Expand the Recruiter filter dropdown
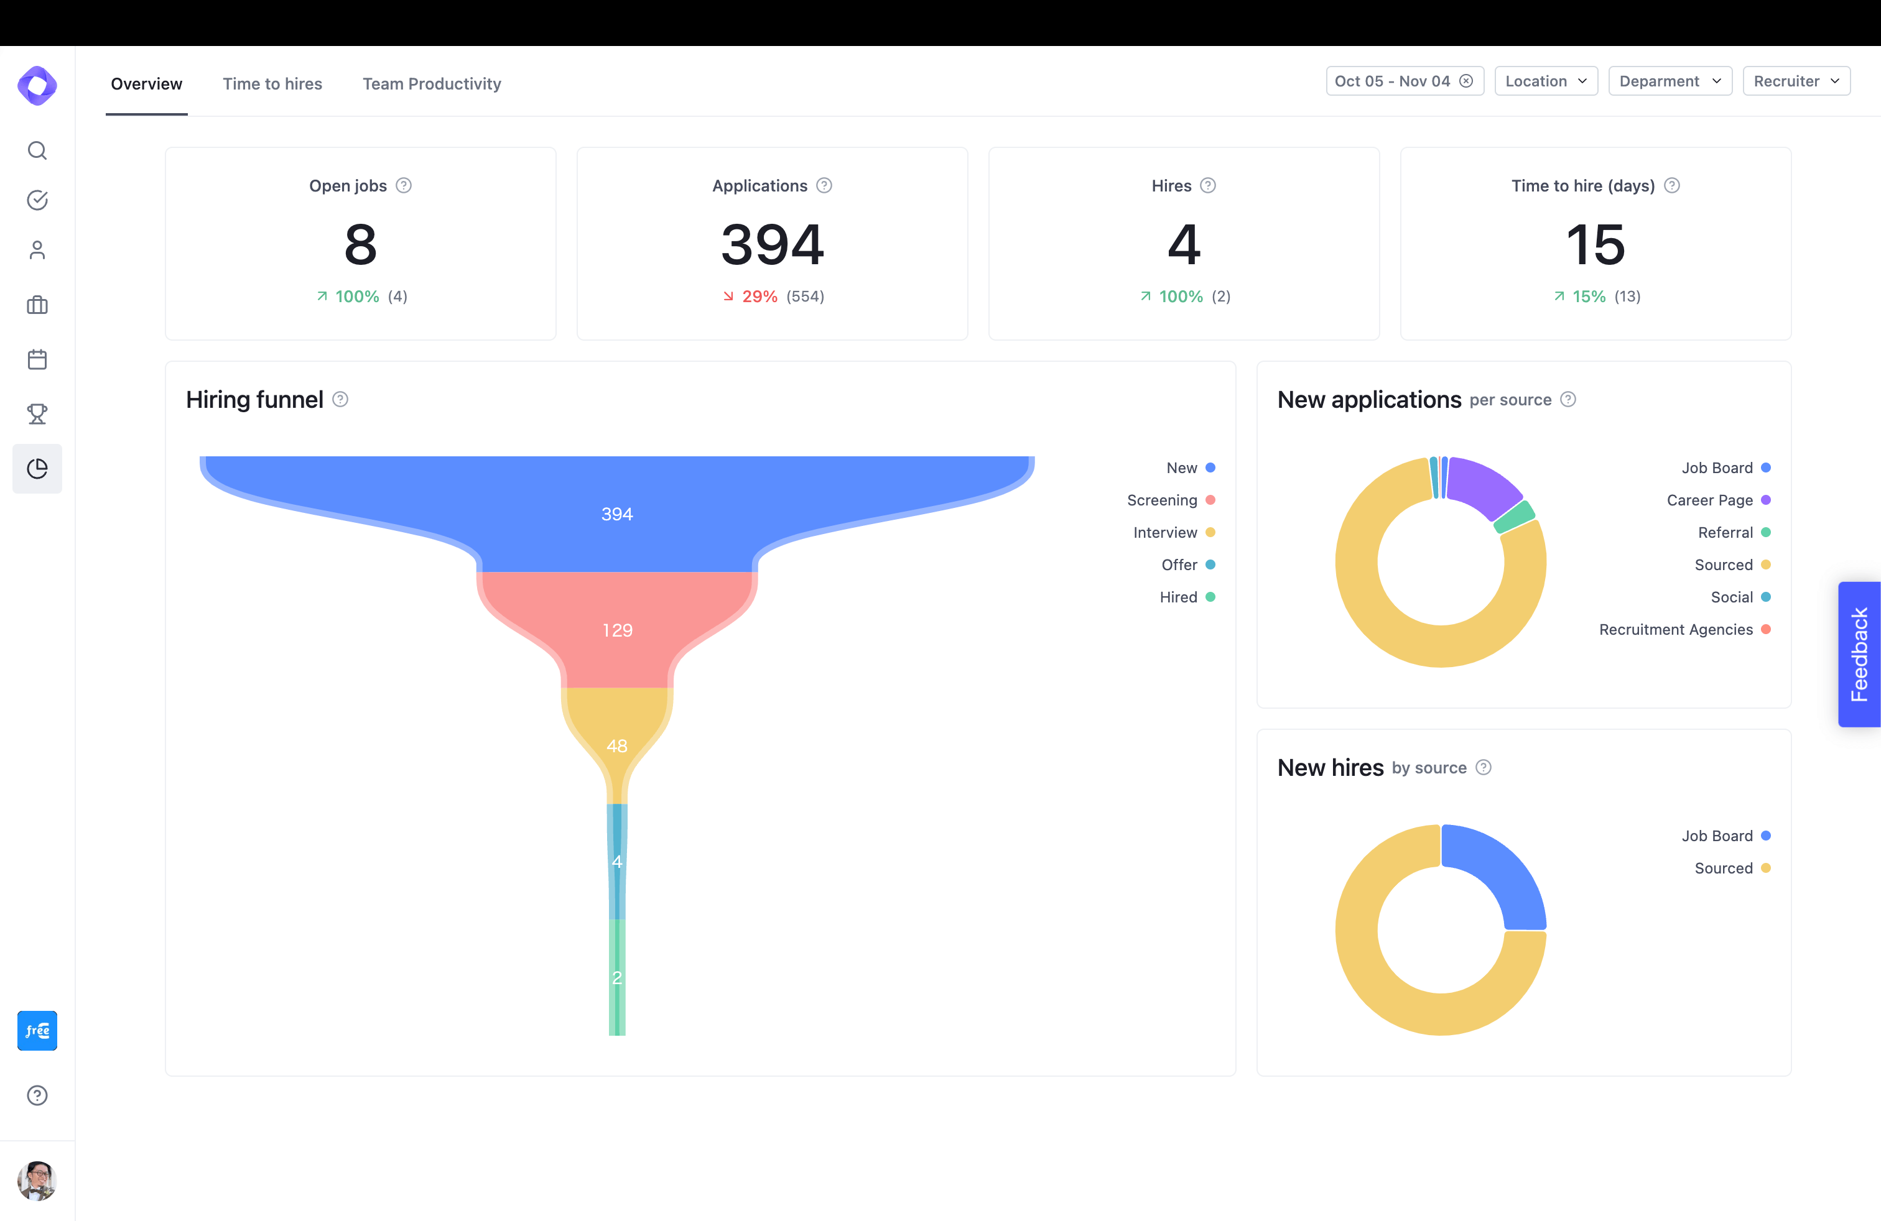1881x1221 pixels. click(1796, 81)
